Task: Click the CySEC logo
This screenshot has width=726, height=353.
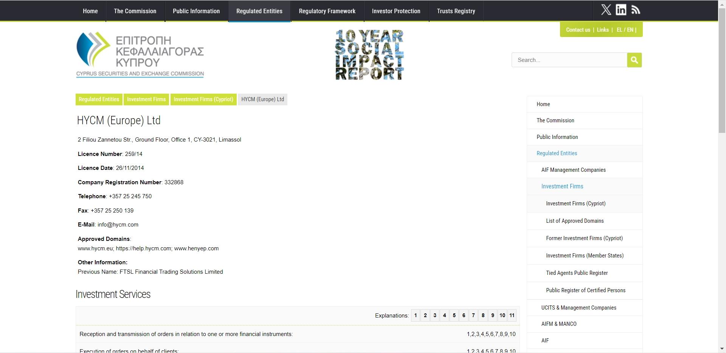Action: (140, 54)
